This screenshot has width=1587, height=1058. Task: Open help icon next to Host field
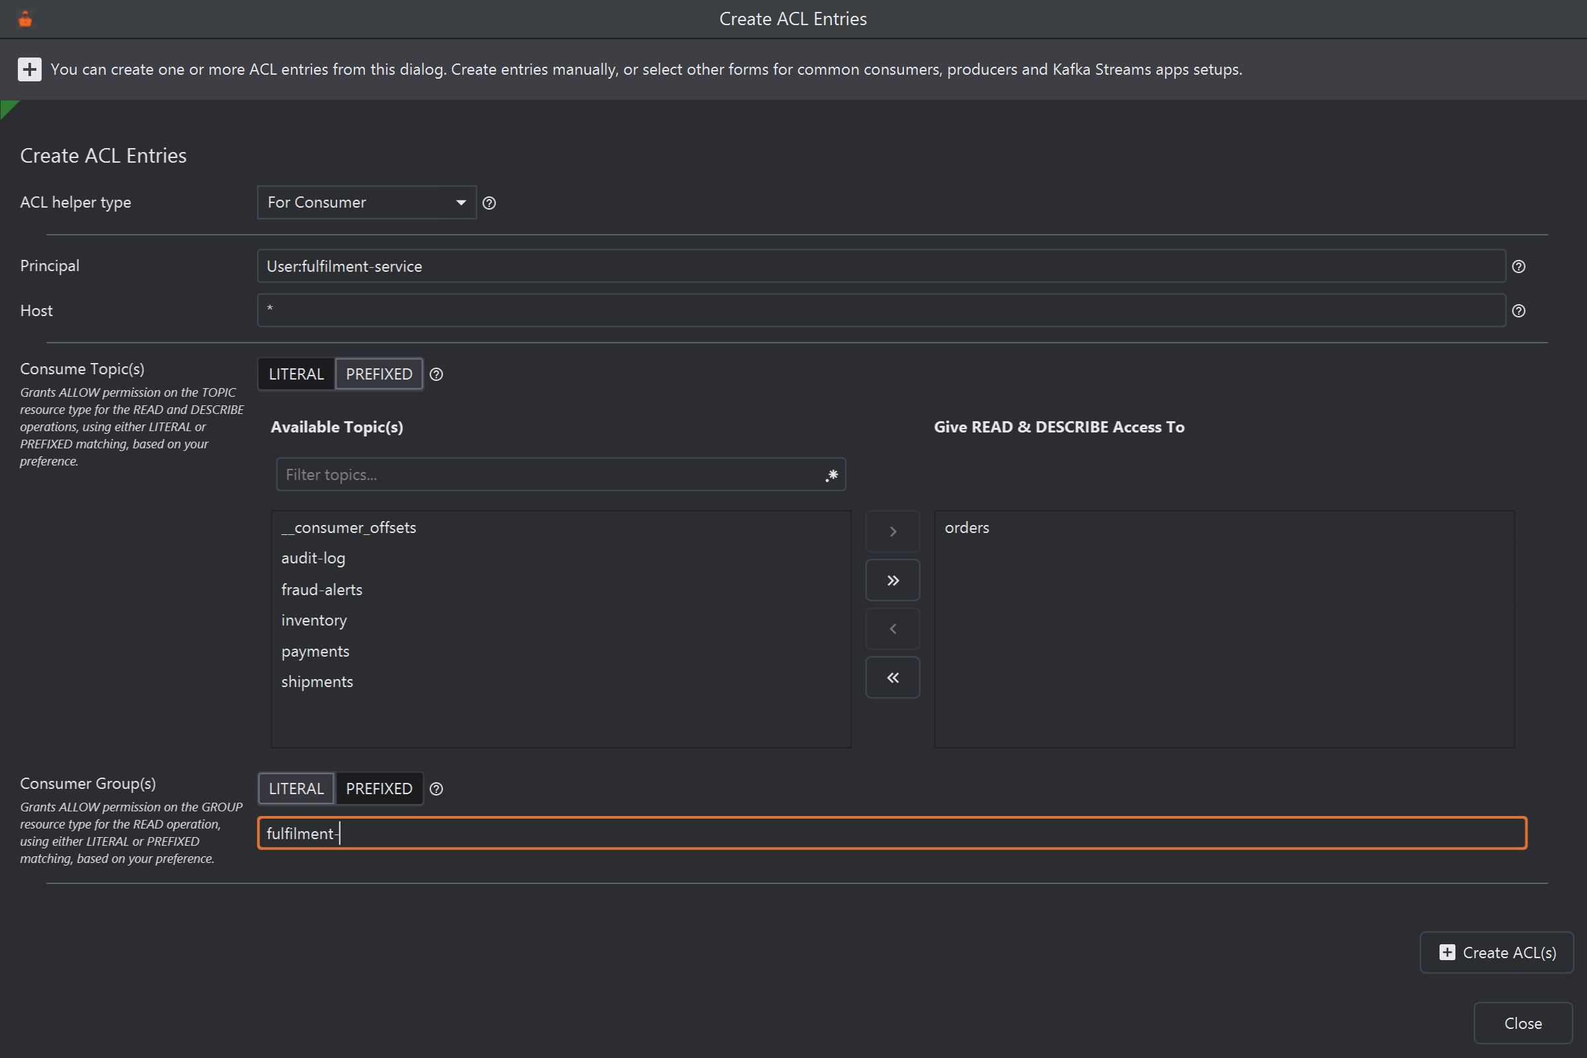(x=1518, y=311)
